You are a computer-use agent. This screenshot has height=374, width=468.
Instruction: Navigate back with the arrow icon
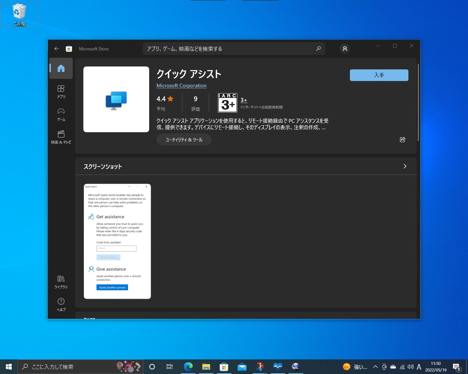coord(57,48)
